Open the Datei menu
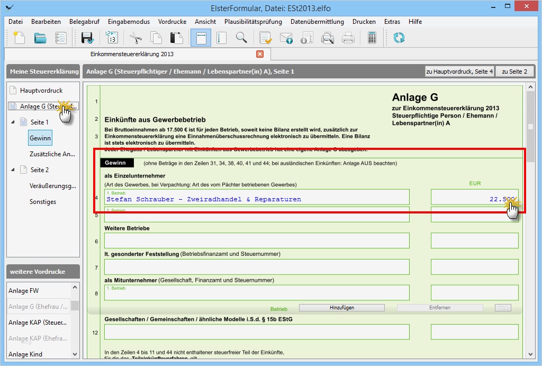 15,21
